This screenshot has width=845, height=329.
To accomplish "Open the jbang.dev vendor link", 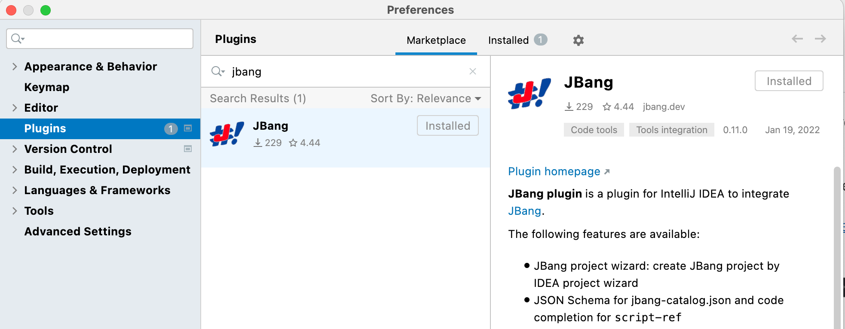I will [664, 107].
